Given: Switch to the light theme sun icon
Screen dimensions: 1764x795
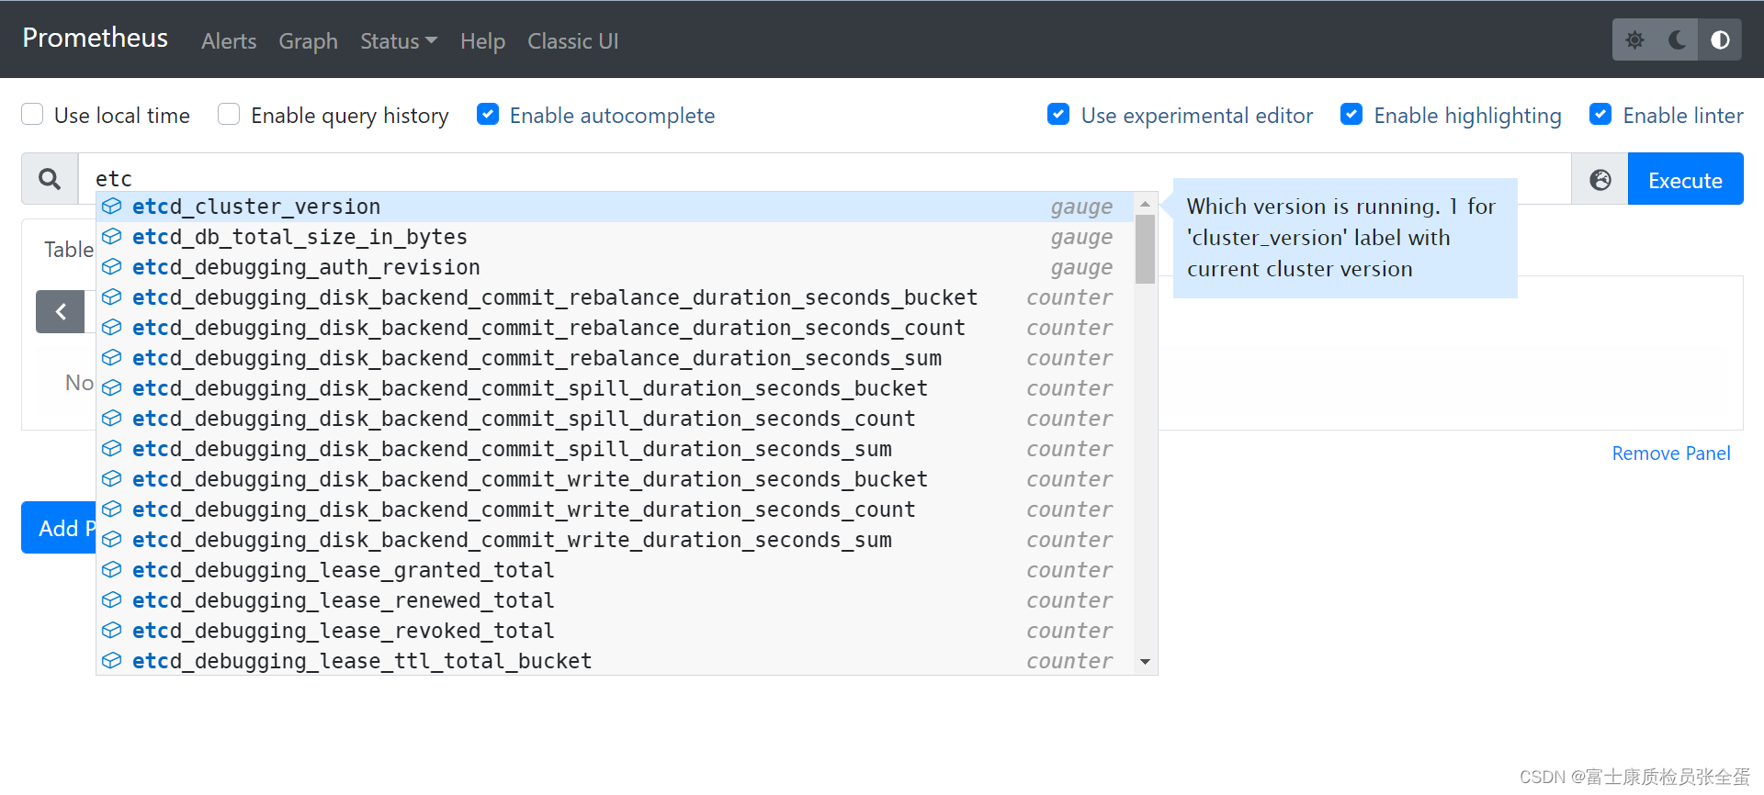Looking at the screenshot, I should [1634, 40].
